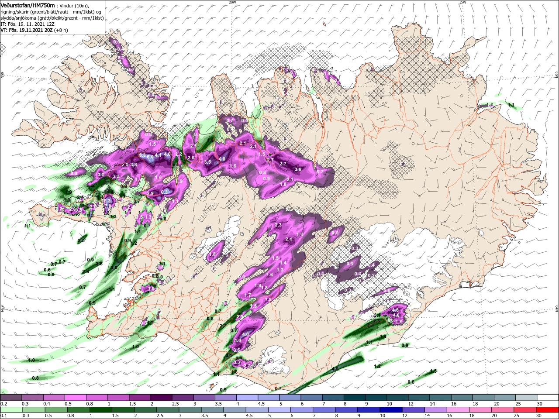The height and width of the screenshot is (419, 559).
Task: Click the VT: Fös. 19.11.2021 20Z line
Action: point(34,30)
